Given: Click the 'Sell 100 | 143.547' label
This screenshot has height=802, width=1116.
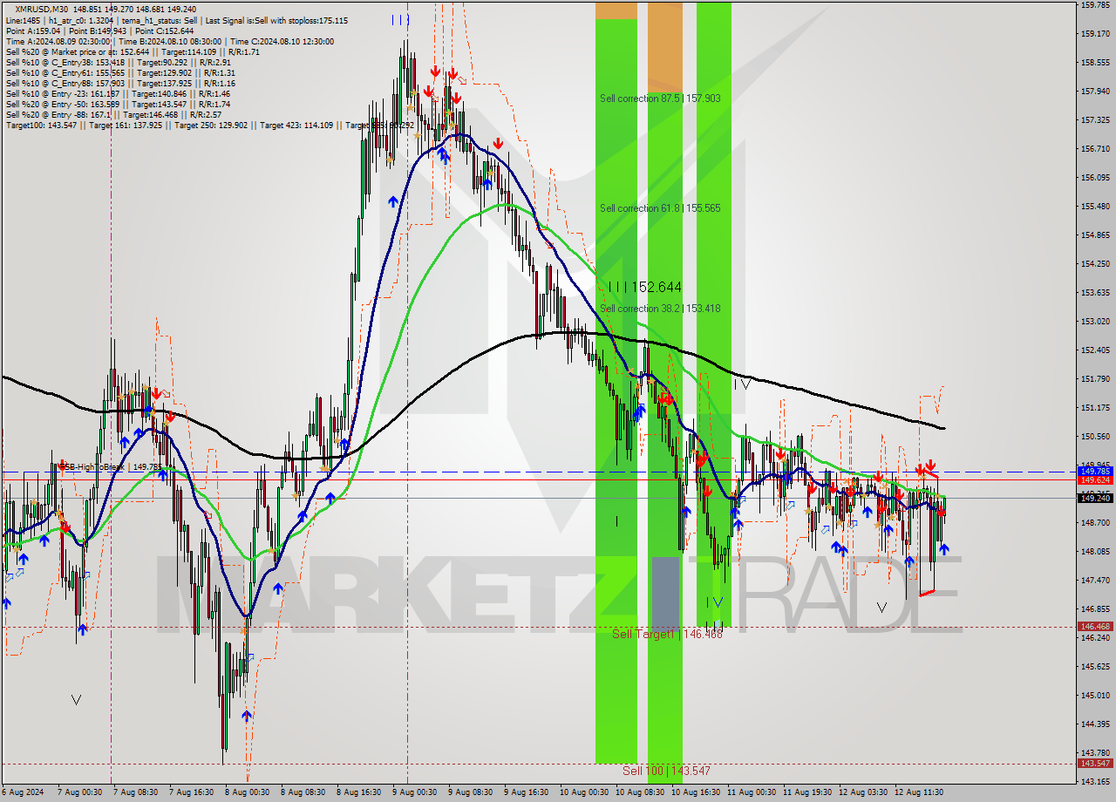Looking at the screenshot, I should coord(666,771).
